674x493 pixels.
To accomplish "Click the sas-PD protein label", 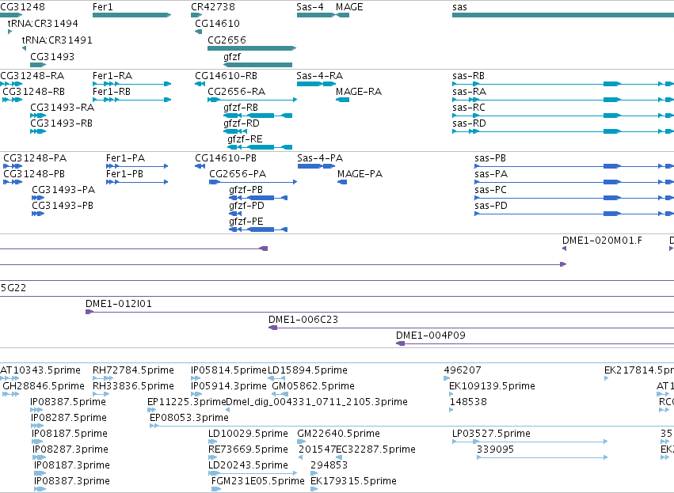I will coord(491,206).
